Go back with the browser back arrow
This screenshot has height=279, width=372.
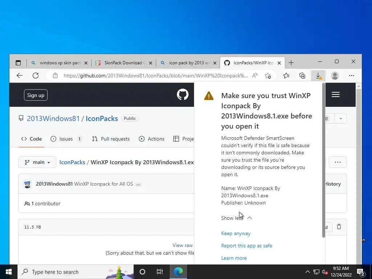point(20,76)
